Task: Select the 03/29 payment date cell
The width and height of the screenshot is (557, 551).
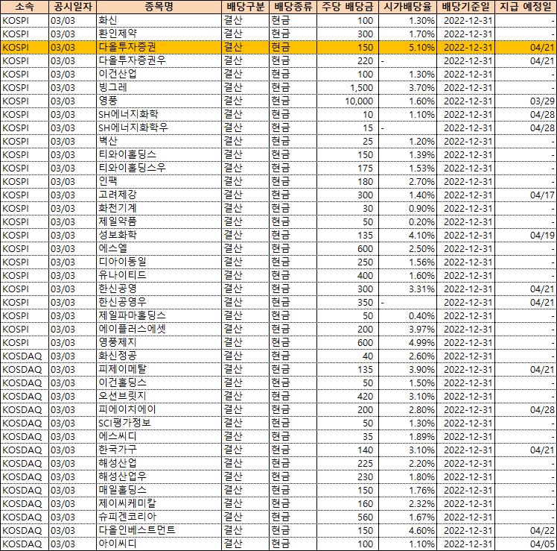Action: tap(526, 101)
